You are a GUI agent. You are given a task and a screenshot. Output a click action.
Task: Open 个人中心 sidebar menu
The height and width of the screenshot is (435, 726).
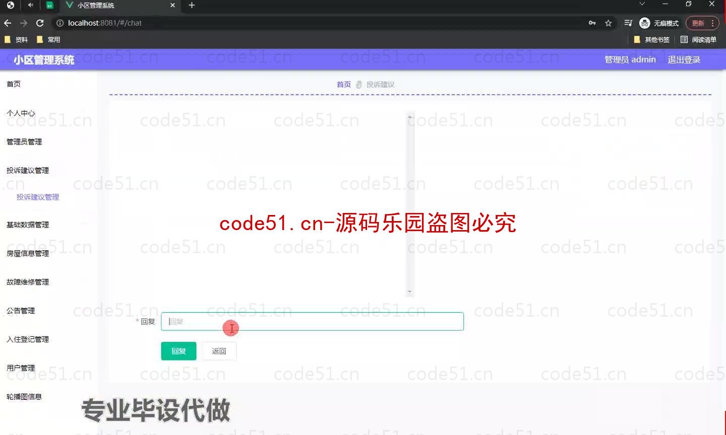21,113
